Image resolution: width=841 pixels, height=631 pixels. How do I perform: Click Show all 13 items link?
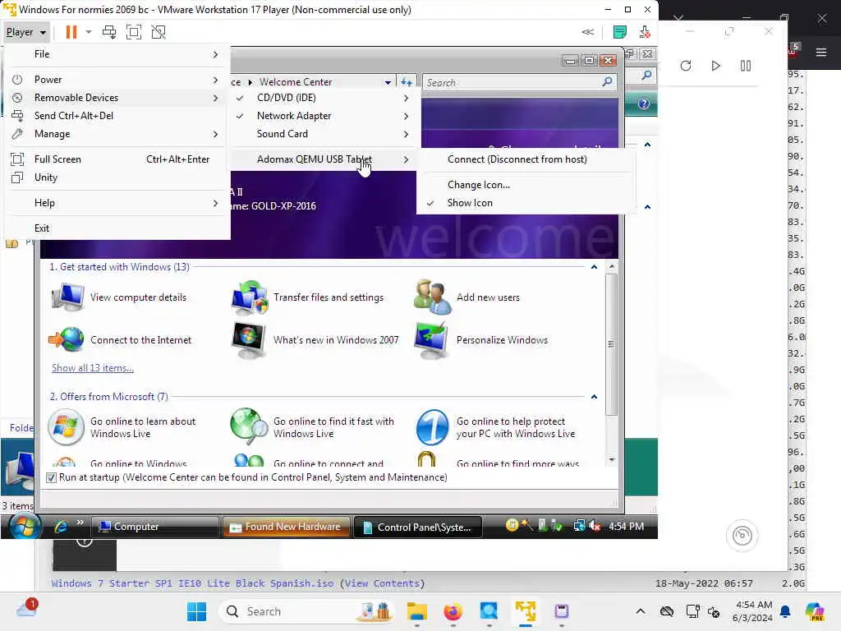click(x=93, y=368)
